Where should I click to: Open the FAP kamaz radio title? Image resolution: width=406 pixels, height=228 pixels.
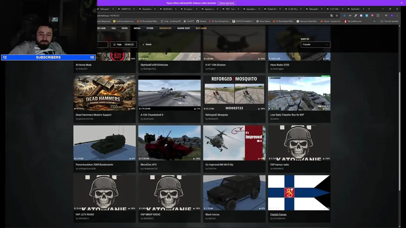[x=279, y=165]
